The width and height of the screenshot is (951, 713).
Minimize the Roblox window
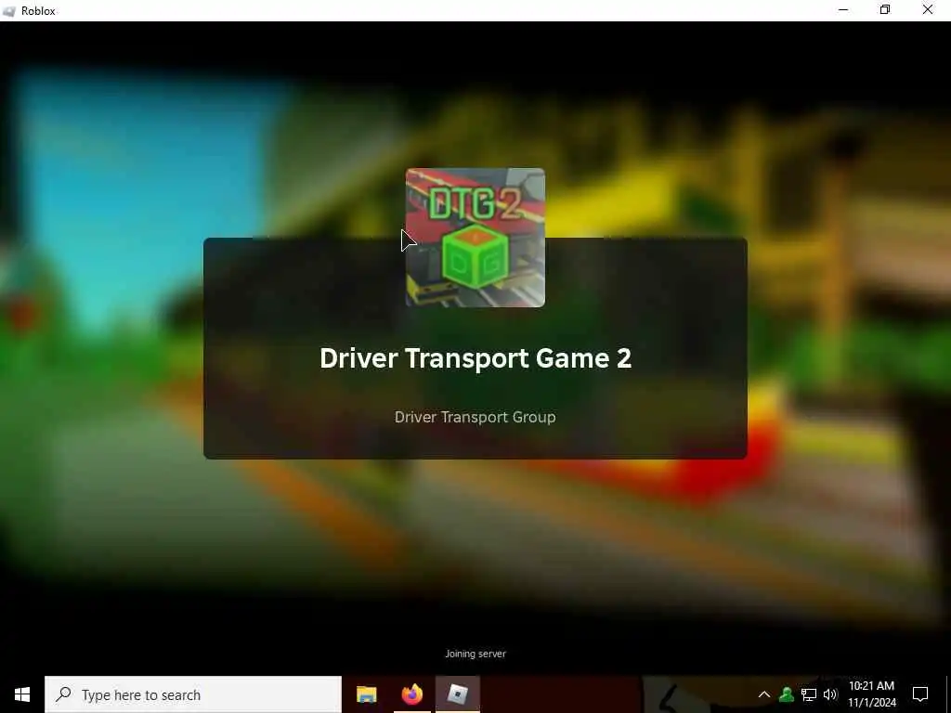843,10
